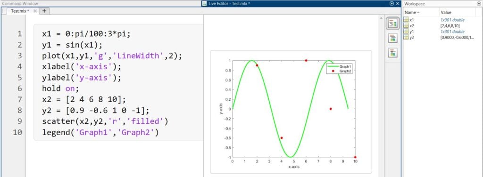Switch to output on right view
483x177 pixels.
(x=393, y=24)
